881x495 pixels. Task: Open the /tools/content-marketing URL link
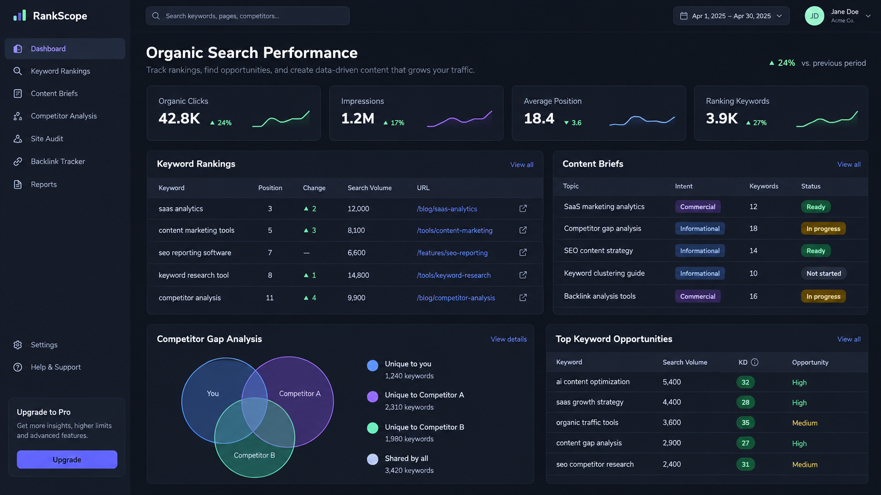click(455, 230)
